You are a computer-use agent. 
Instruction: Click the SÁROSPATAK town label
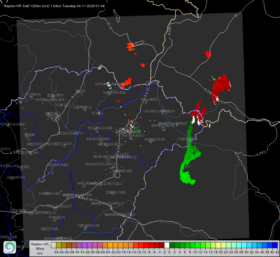click(114, 93)
